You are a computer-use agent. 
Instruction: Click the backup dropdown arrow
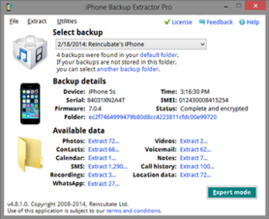click(202, 45)
